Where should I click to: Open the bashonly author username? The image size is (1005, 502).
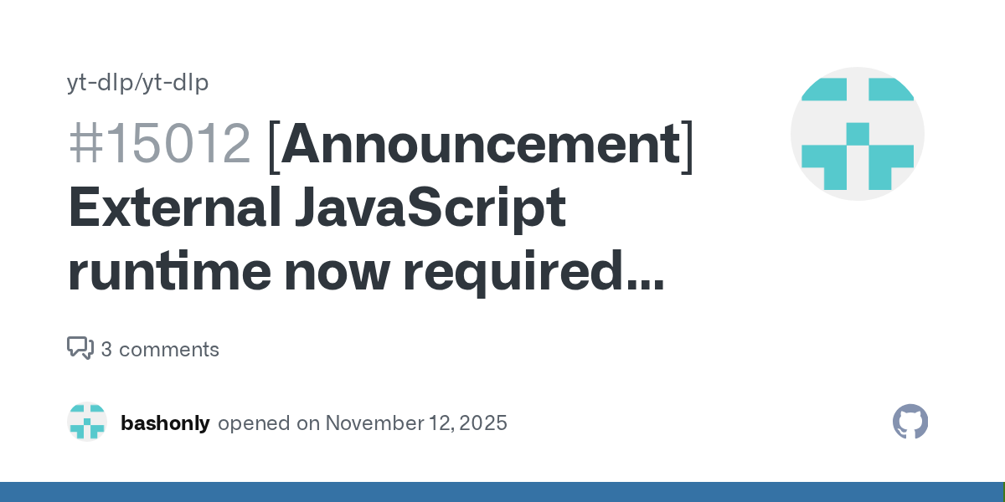tap(165, 423)
